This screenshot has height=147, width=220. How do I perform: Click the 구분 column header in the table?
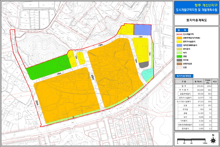tap(184, 81)
